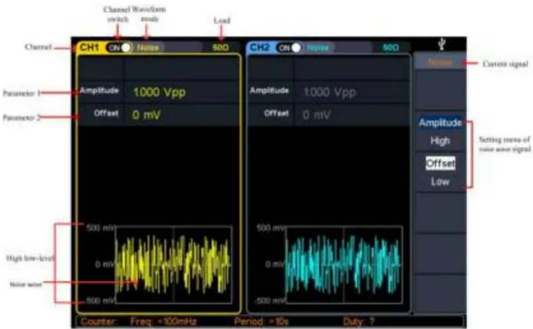Click the yellow CH1 noise waveform preview
533x329 pixels.
173,264
